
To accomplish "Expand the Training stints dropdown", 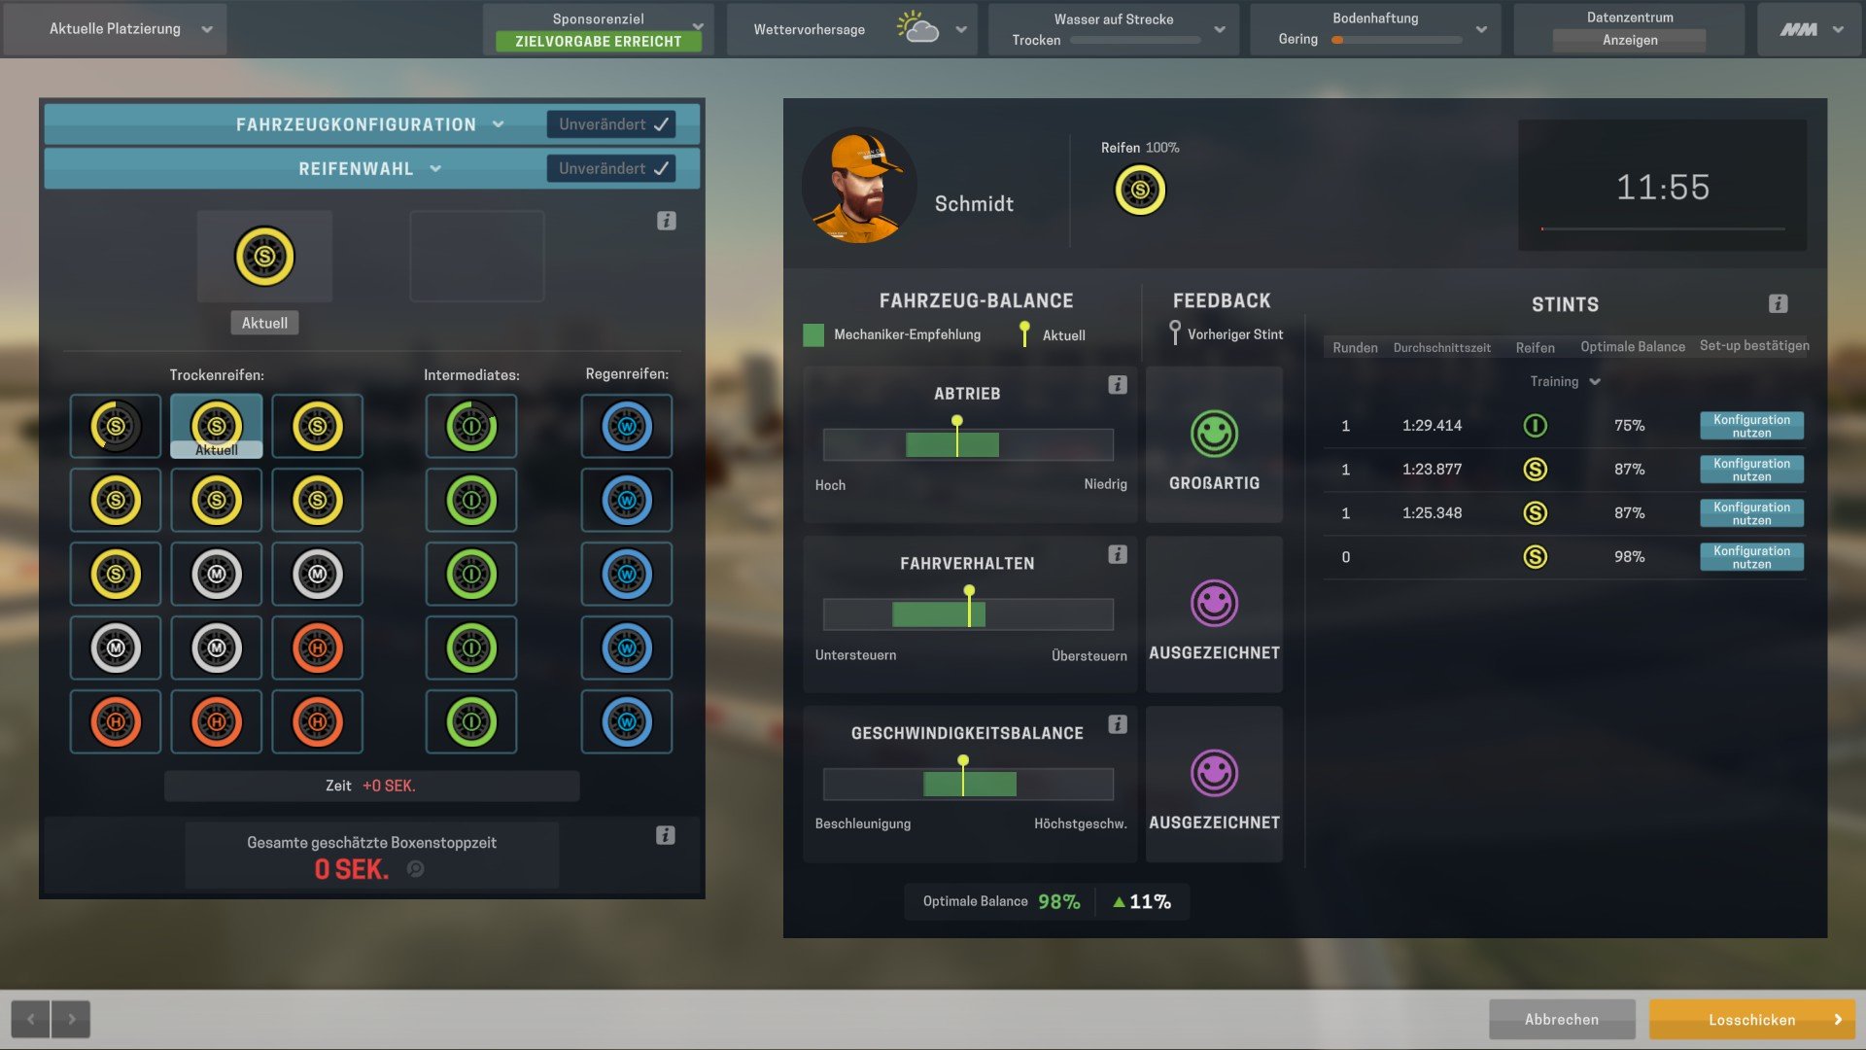I will tap(1565, 382).
